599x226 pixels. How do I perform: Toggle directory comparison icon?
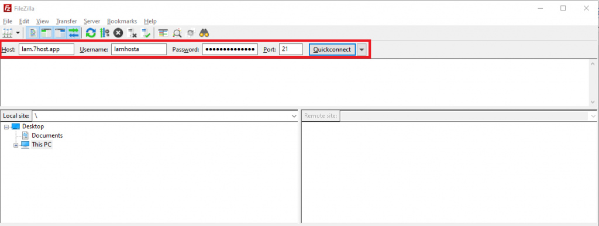[177, 33]
